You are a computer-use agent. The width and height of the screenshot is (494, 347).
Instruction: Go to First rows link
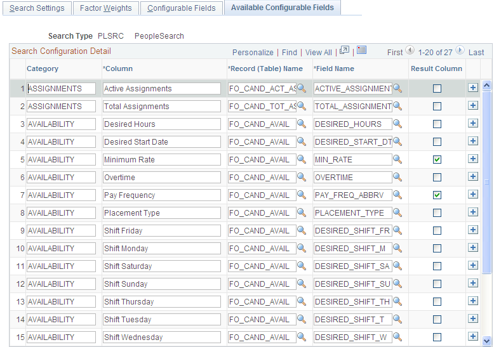click(x=395, y=53)
